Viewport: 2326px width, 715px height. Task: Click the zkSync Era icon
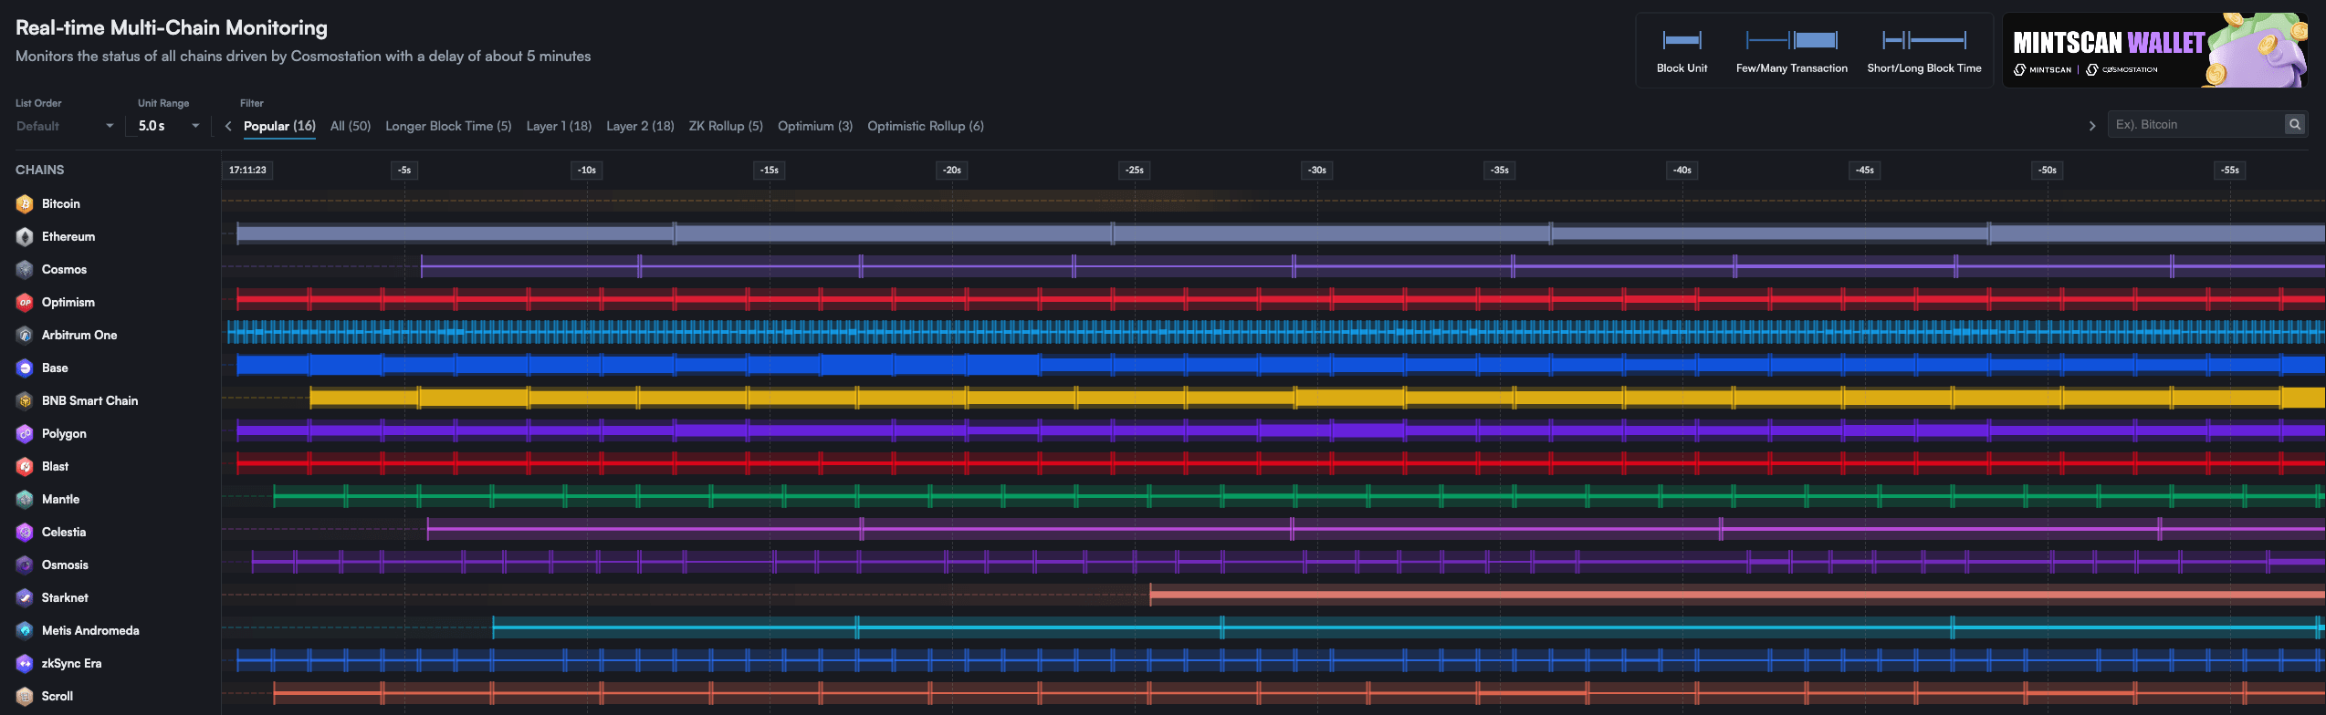25,664
